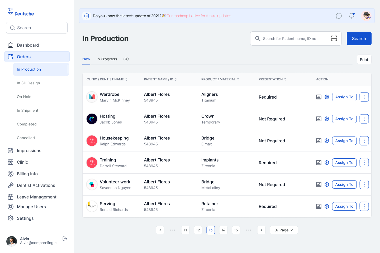
Task: Click the Print button
Action: (x=364, y=60)
